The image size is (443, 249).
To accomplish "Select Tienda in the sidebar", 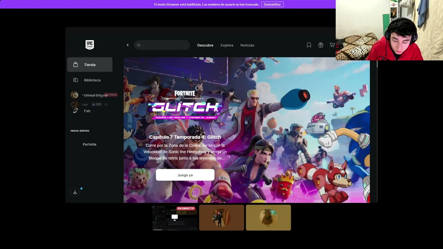I will click(x=90, y=65).
